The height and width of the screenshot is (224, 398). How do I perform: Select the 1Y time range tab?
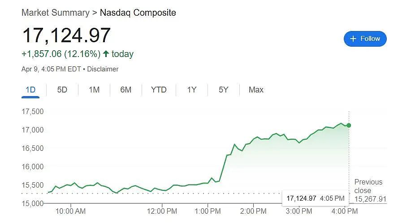point(192,90)
